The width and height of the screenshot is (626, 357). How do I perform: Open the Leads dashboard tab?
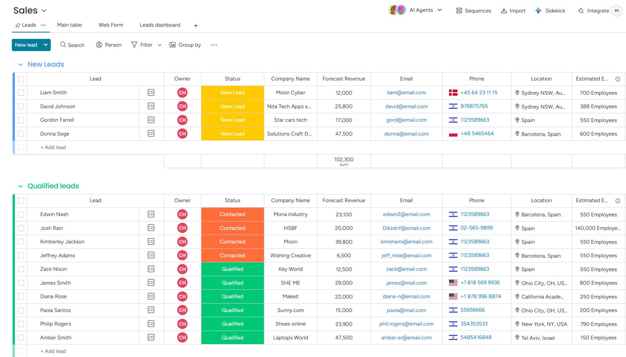[160, 25]
